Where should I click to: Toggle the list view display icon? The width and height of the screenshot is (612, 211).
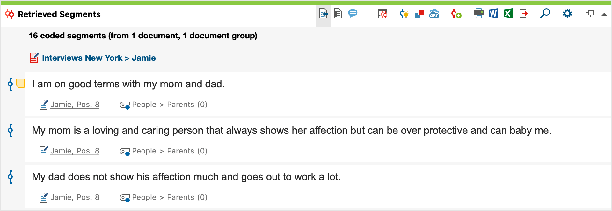(338, 14)
